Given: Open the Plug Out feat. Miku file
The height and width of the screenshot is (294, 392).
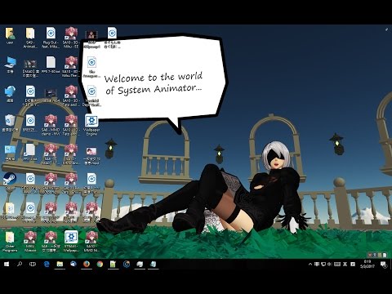Looking at the screenshot, I should 51,38.
